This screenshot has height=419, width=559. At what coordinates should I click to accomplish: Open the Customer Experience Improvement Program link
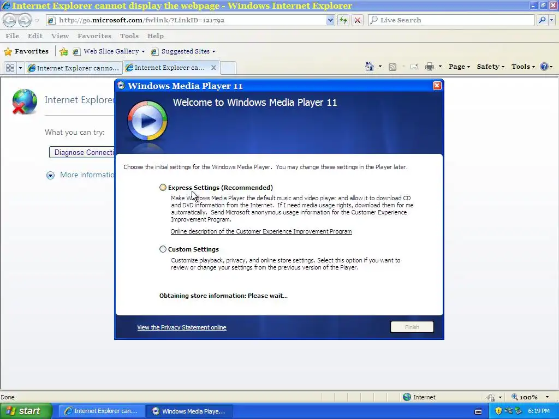(x=261, y=231)
